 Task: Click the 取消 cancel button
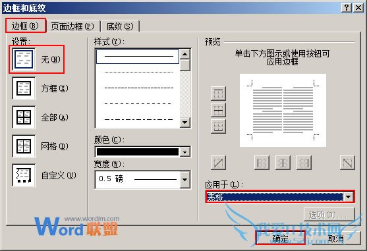click(335, 238)
